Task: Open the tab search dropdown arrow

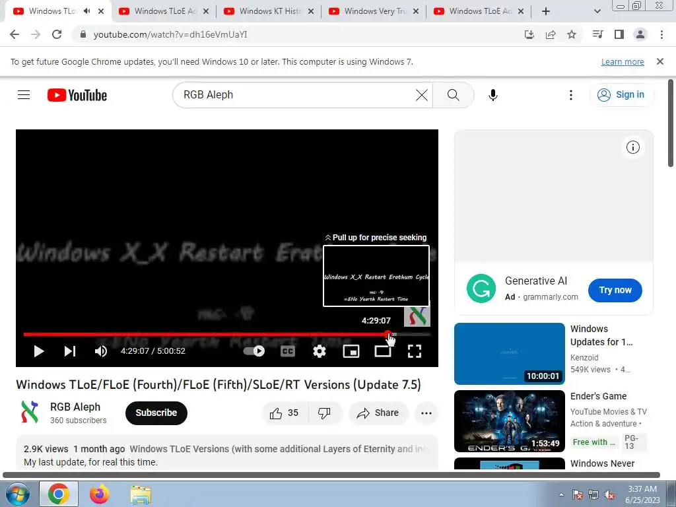Action: click(x=597, y=11)
